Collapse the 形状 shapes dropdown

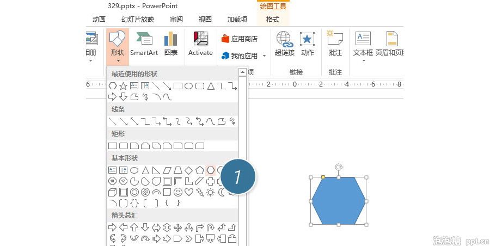[x=117, y=46]
